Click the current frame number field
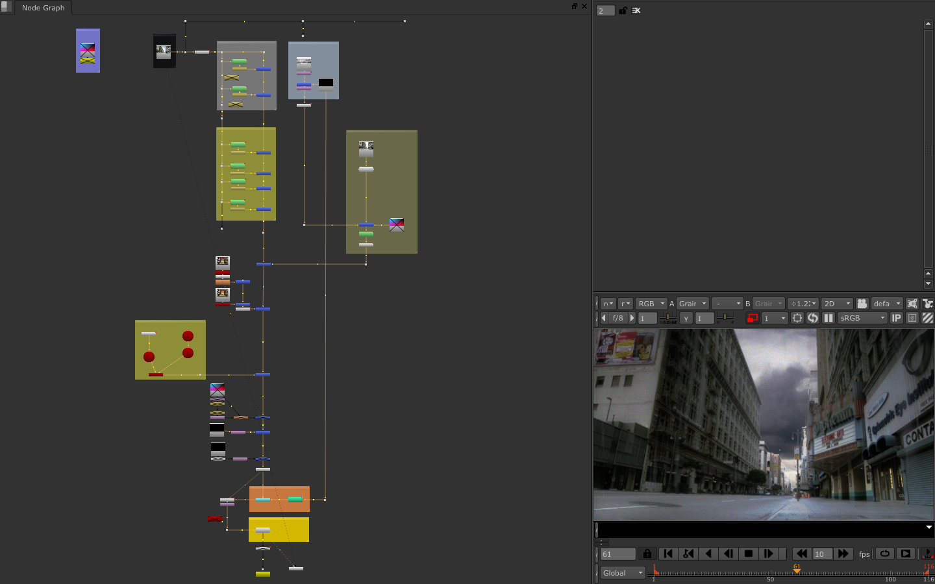 [x=617, y=554]
